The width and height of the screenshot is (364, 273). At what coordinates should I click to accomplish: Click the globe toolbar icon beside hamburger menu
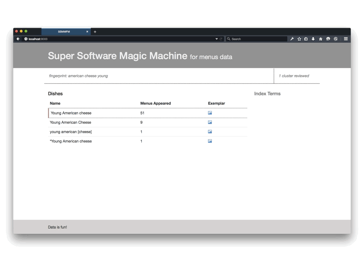coord(336,39)
